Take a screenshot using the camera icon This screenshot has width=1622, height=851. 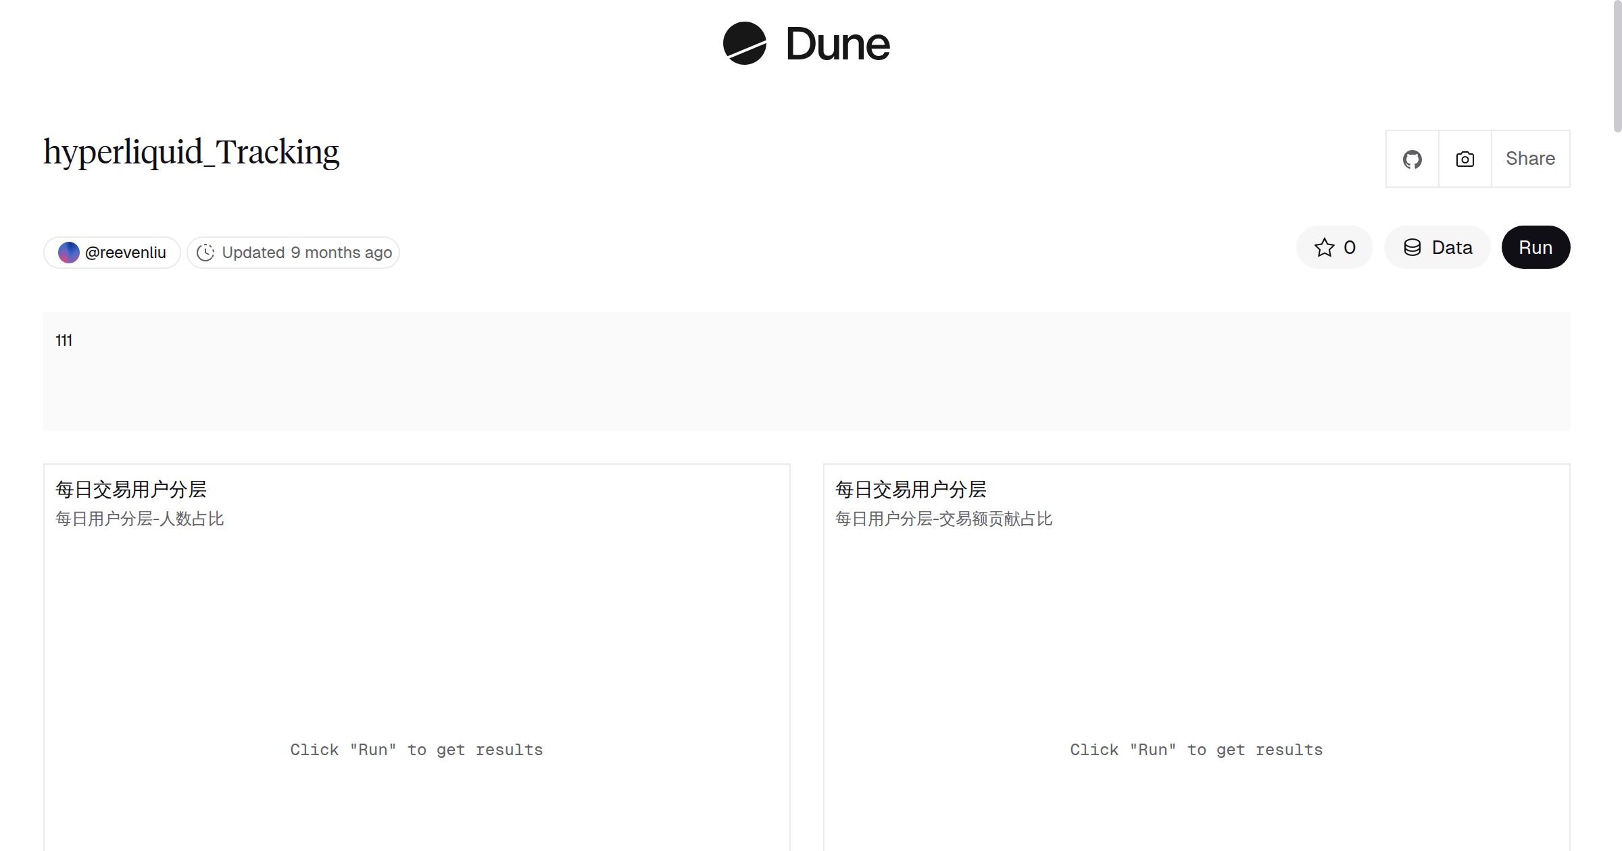1464,159
